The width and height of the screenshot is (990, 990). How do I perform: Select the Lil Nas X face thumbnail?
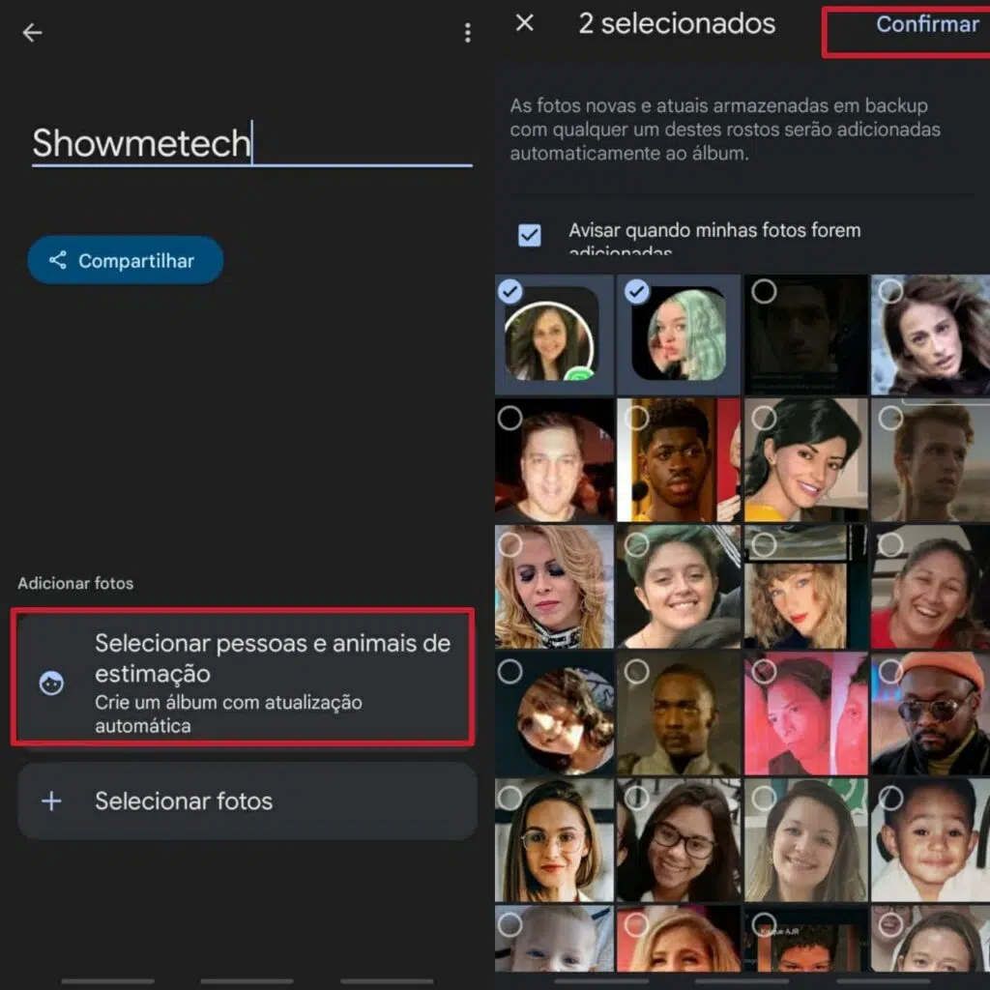click(x=680, y=460)
